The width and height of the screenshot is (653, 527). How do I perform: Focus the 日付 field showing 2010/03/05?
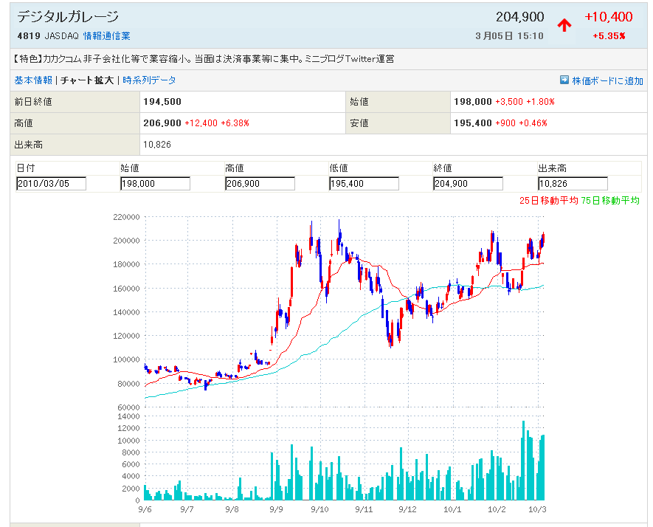[x=51, y=184]
